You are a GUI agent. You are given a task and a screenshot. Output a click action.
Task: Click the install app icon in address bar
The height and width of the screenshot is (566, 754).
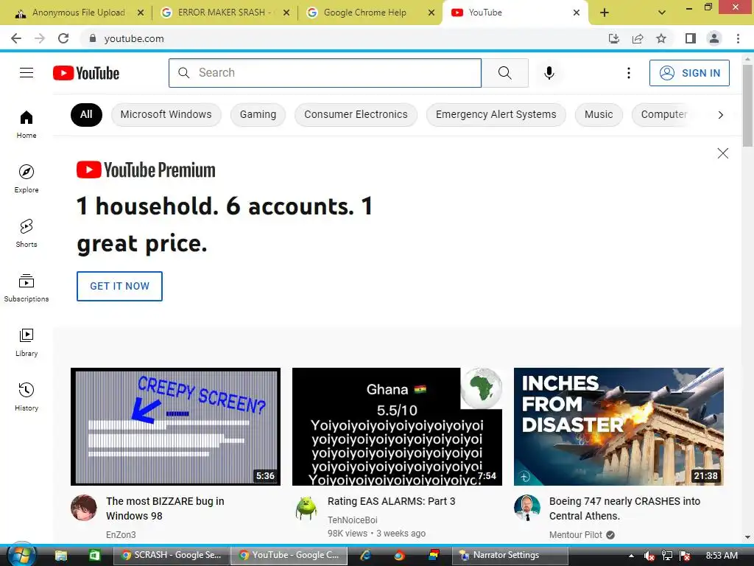pyautogui.click(x=614, y=38)
